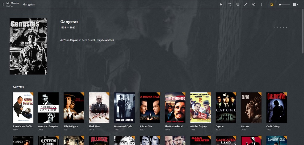Add collection to a playlist

click(x=237, y=4)
